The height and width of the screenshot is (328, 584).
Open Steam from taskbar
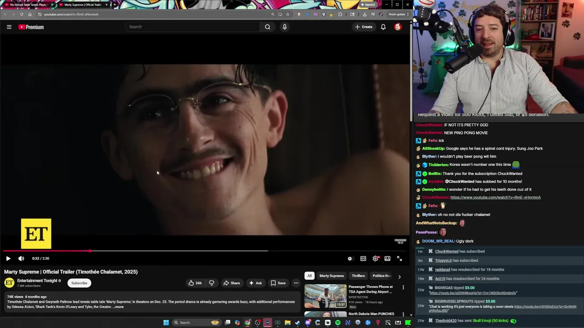coord(297,323)
